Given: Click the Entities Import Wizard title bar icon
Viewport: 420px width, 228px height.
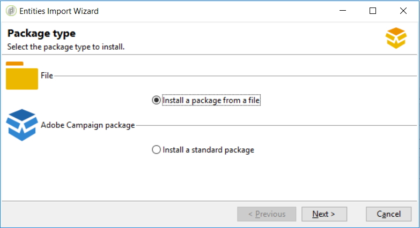Looking at the screenshot, I should 11,11.
